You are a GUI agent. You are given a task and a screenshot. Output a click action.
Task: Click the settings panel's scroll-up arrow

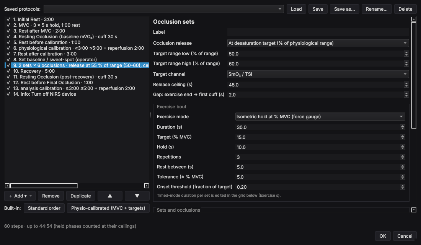414,19
